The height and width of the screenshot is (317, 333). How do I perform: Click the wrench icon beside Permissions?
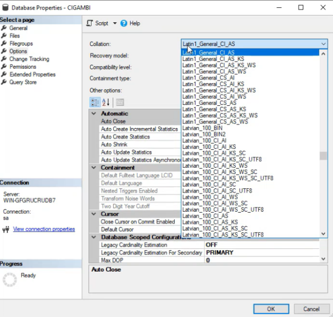tap(4, 67)
